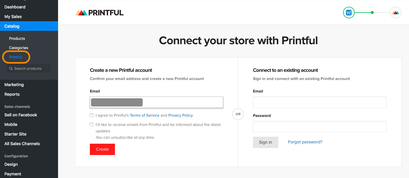Click the Search products box
The width and height of the screenshot is (409, 178).
(x=29, y=69)
